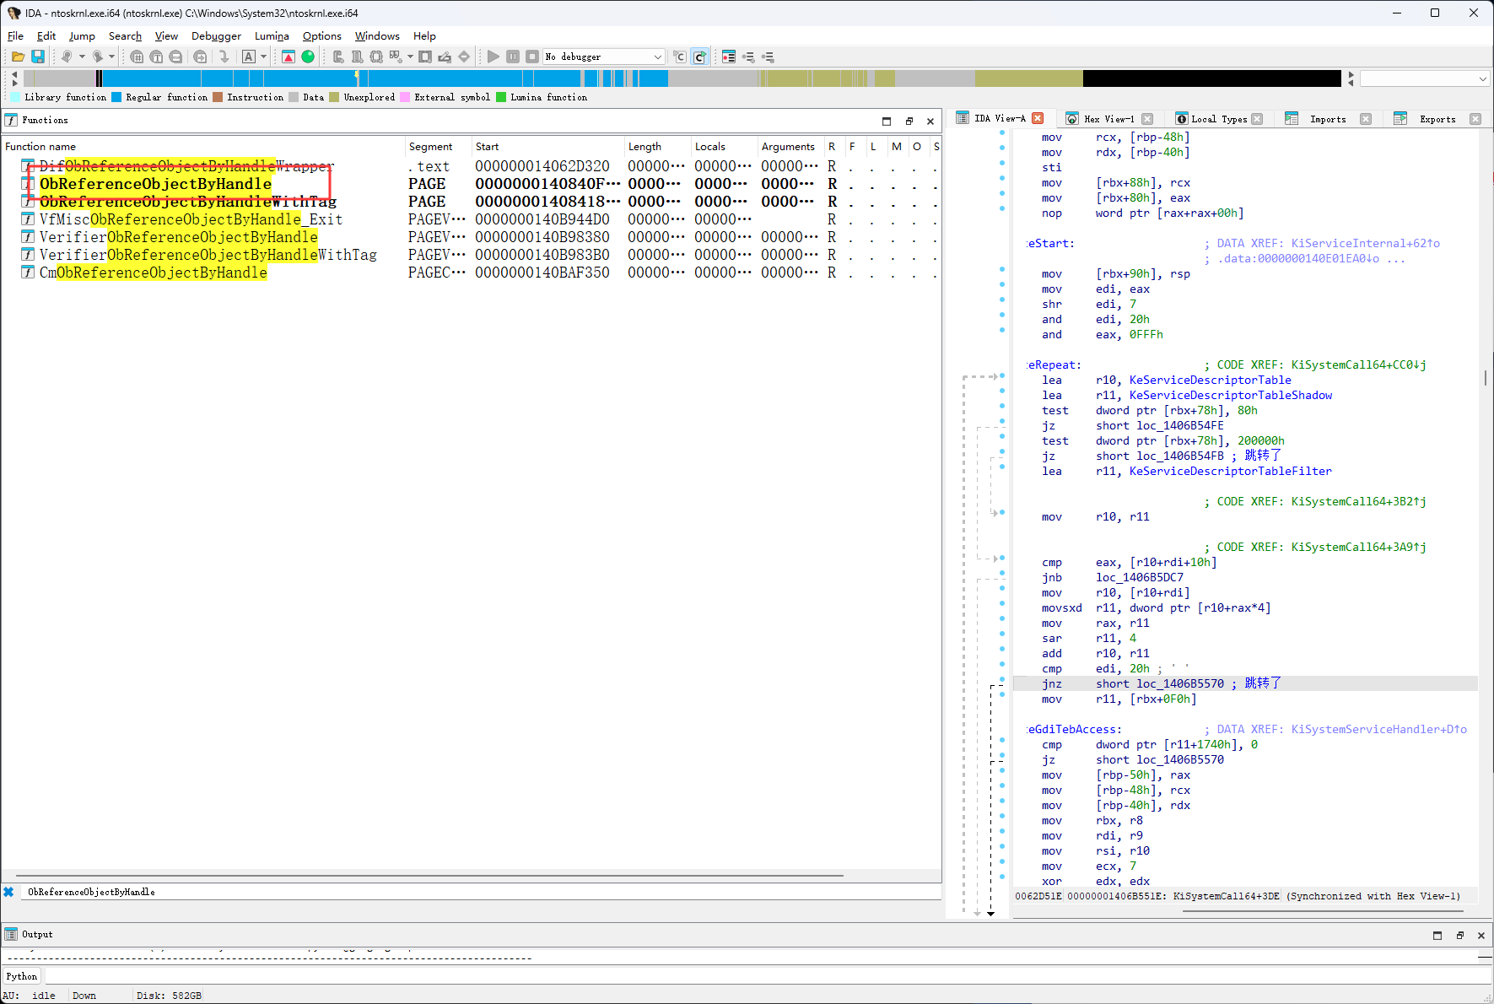Select the VfMiscObReferenceObjectByHandle_Exit row
The height and width of the screenshot is (1004, 1494).
[471, 219]
